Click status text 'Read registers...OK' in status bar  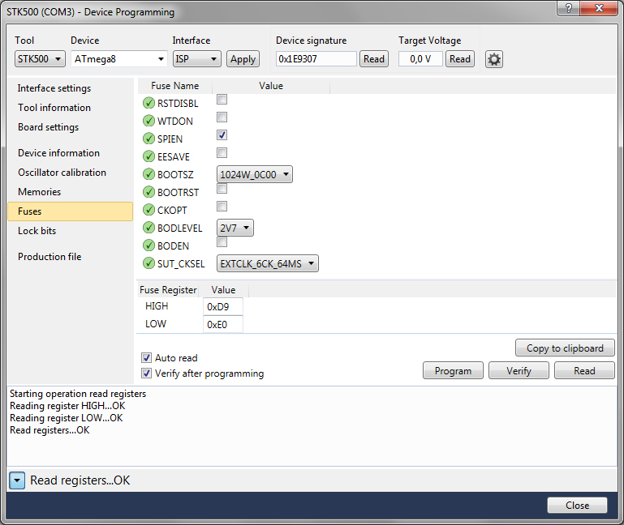point(80,480)
